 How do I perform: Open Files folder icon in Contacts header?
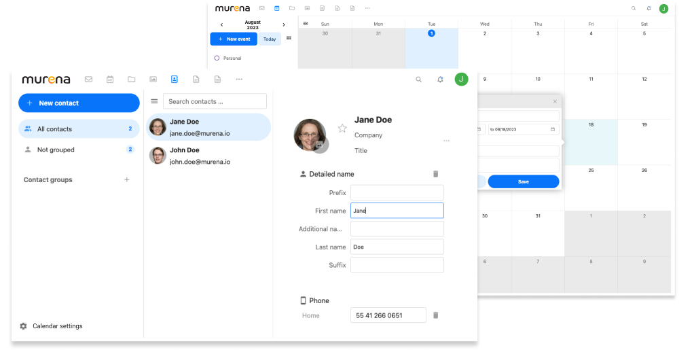coord(131,80)
